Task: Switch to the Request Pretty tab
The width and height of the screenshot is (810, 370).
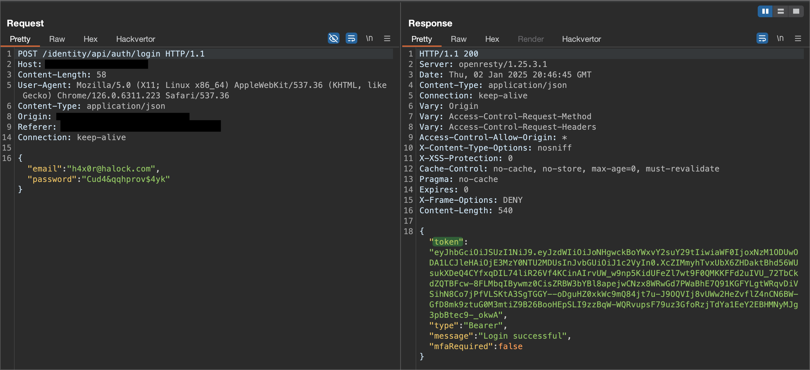Action: pyautogui.click(x=20, y=39)
